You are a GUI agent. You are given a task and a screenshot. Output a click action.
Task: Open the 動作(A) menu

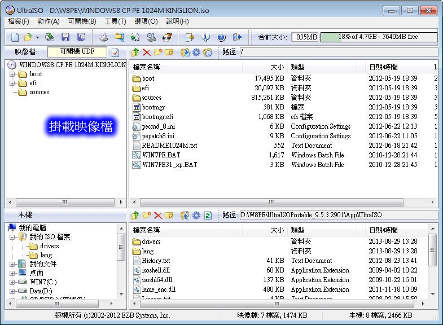[x=49, y=21]
